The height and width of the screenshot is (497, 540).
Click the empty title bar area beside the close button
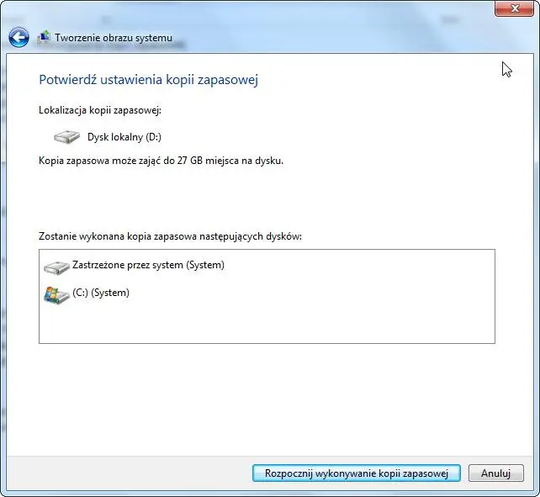coord(336,10)
